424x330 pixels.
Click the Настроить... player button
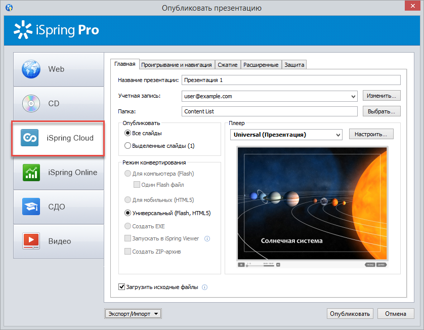tap(371, 134)
